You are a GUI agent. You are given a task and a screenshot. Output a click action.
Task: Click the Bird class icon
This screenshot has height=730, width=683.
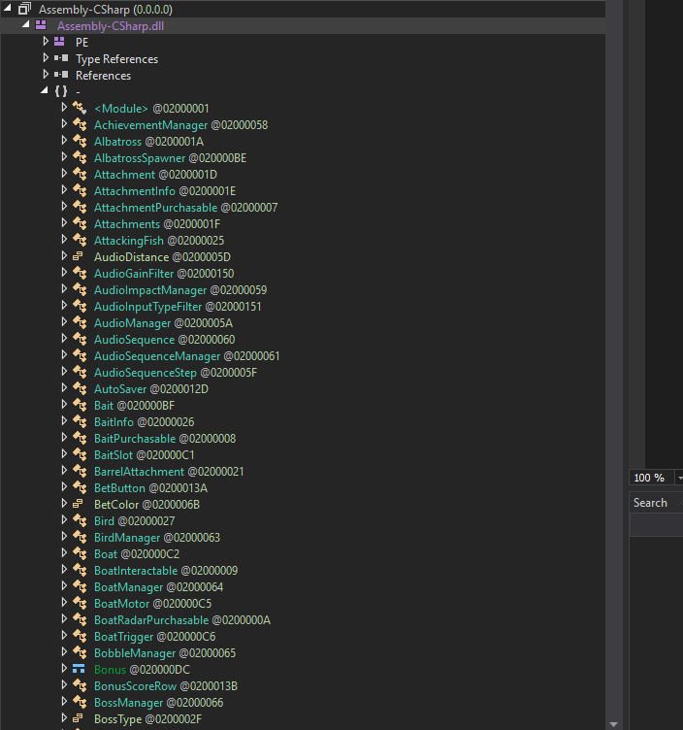pyautogui.click(x=80, y=520)
